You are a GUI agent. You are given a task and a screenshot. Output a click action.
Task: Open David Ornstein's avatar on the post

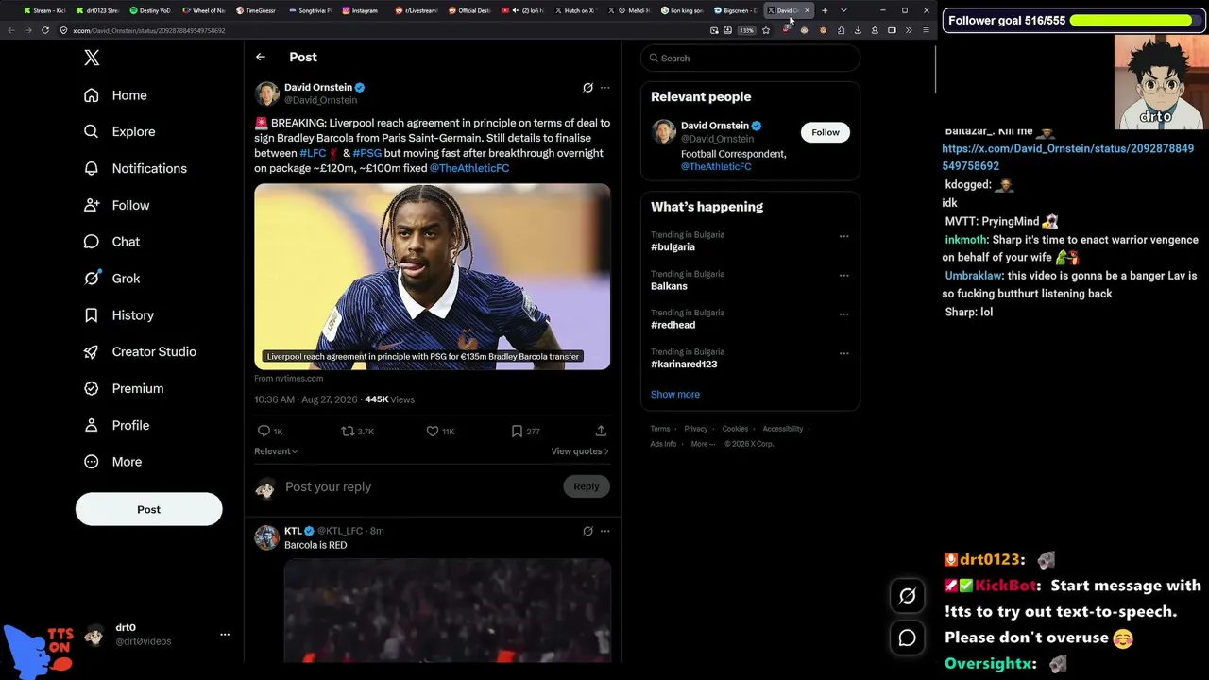[267, 93]
